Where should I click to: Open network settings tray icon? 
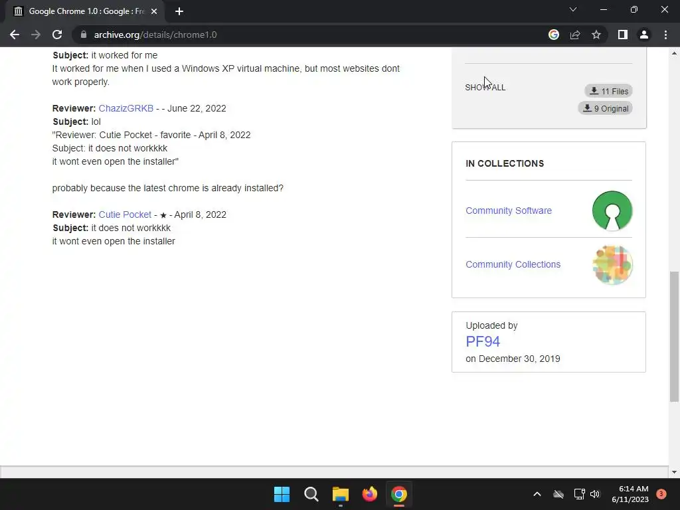[x=579, y=494]
